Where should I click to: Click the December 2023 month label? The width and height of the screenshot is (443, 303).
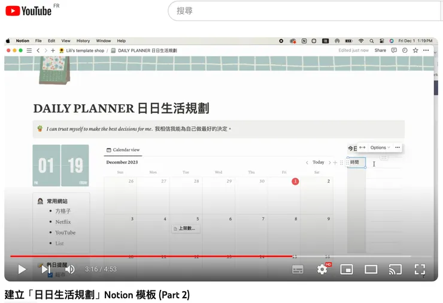122,162
